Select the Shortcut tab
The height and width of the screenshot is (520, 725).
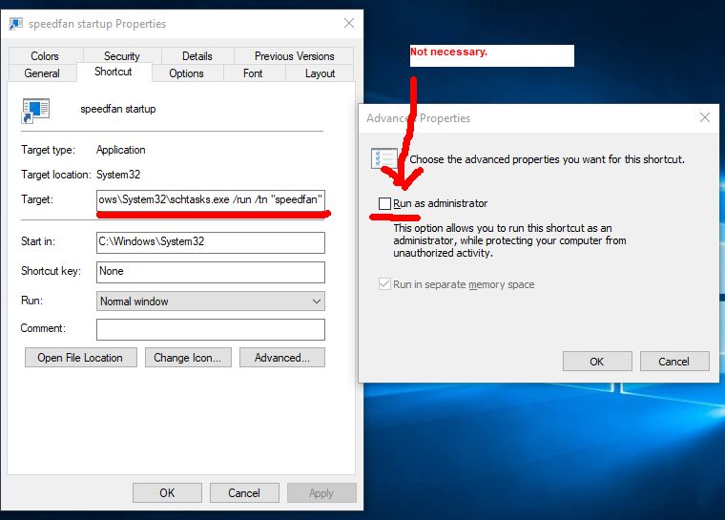114,72
